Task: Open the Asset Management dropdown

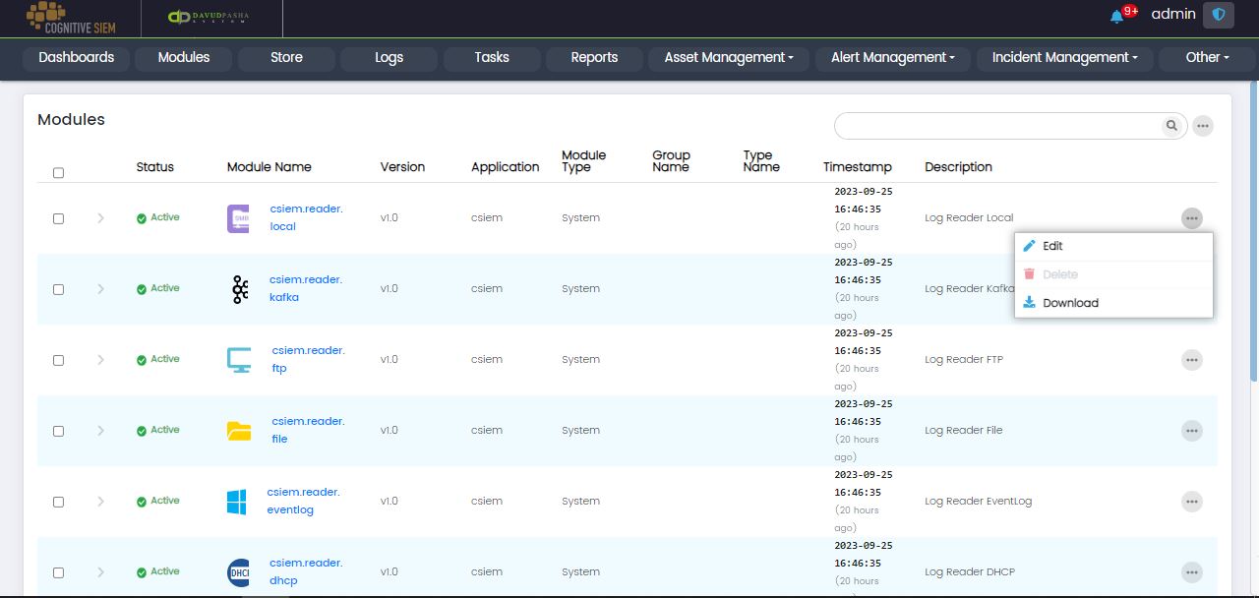Action: [728, 58]
